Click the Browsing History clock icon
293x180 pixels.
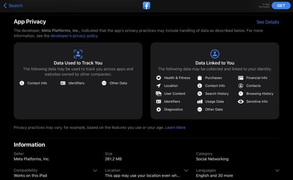[x=241, y=94]
